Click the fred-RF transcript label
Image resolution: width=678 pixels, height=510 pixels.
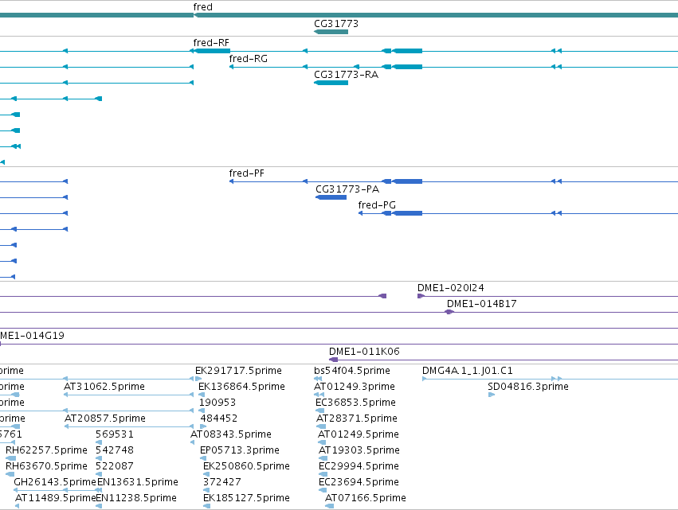pos(211,43)
